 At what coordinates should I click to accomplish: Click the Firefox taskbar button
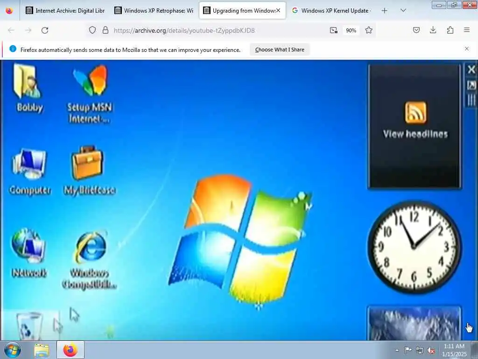point(70,350)
